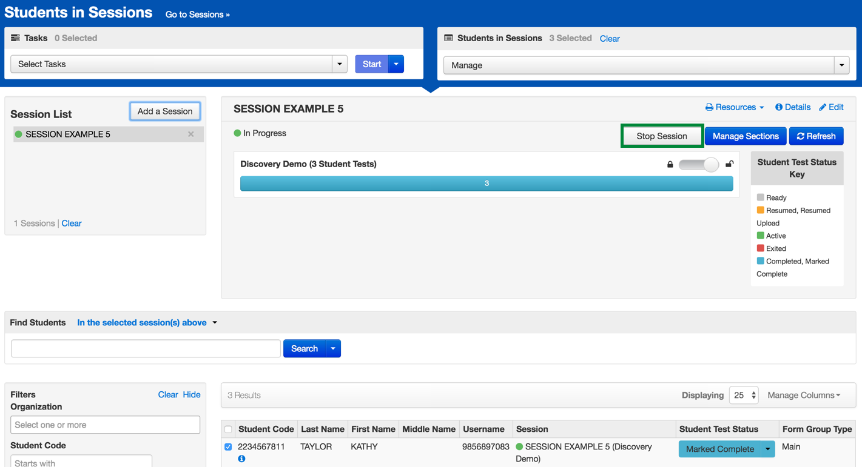Expand the Select Tasks dropdown

coord(339,64)
